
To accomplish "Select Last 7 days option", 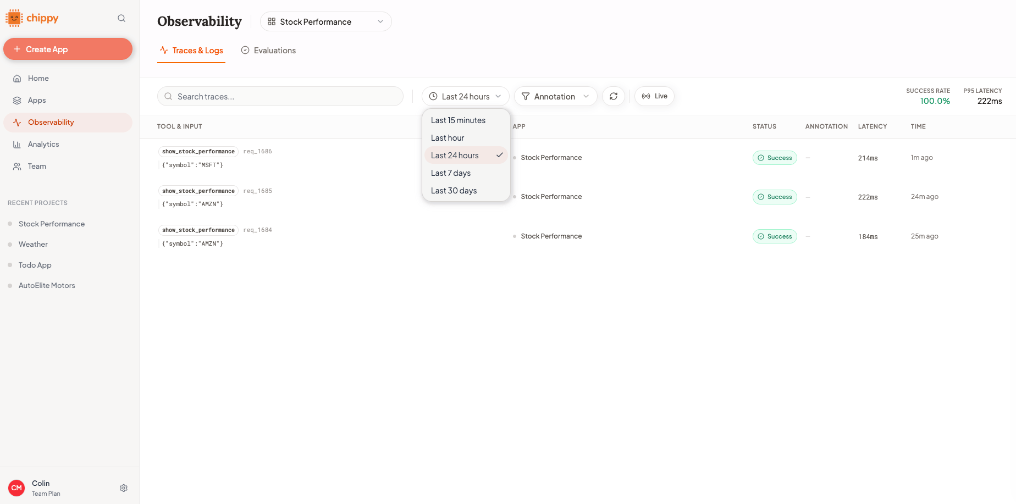I will pos(466,173).
